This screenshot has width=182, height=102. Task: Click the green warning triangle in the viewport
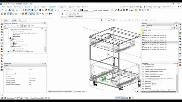point(103,80)
